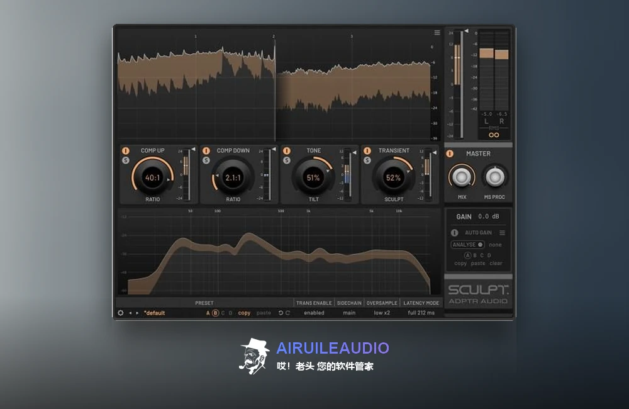Click the redo arrow icon
The image size is (629, 409).
click(287, 313)
